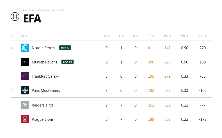222x138 pixels.
Task: Click the Prague Lions red logo
Action: pos(25,119)
